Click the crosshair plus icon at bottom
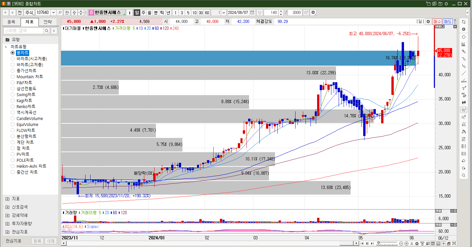This screenshot has height=247, width=472. click(443, 244)
